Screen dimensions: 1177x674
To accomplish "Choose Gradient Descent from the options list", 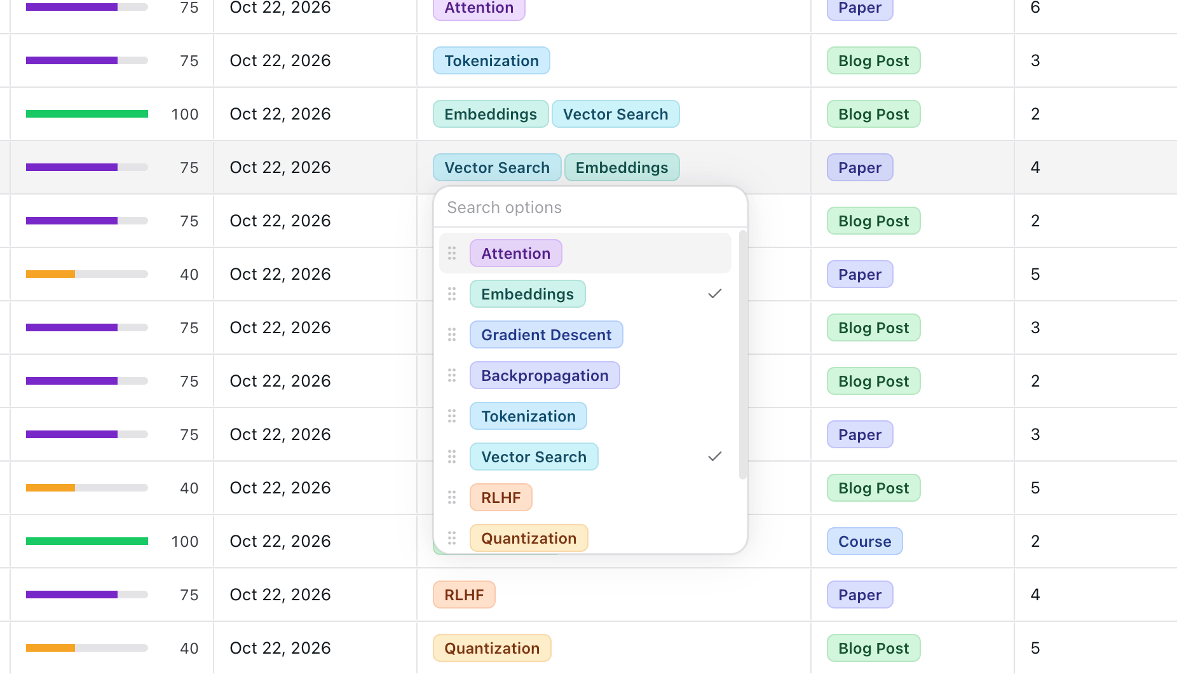I will pos(547,334).
